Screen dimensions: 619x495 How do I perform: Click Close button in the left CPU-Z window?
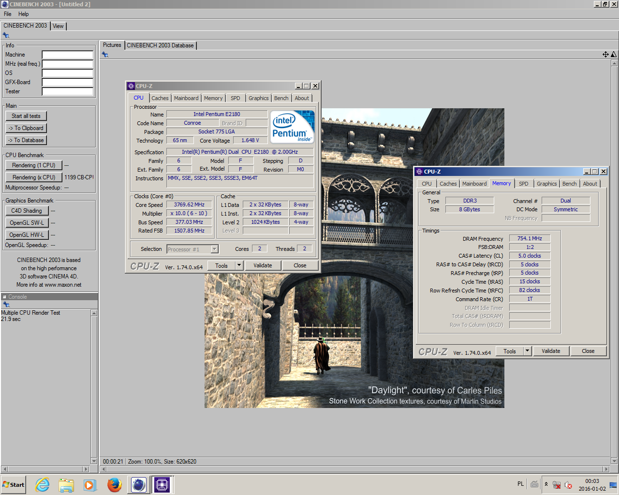click(300, 265)
